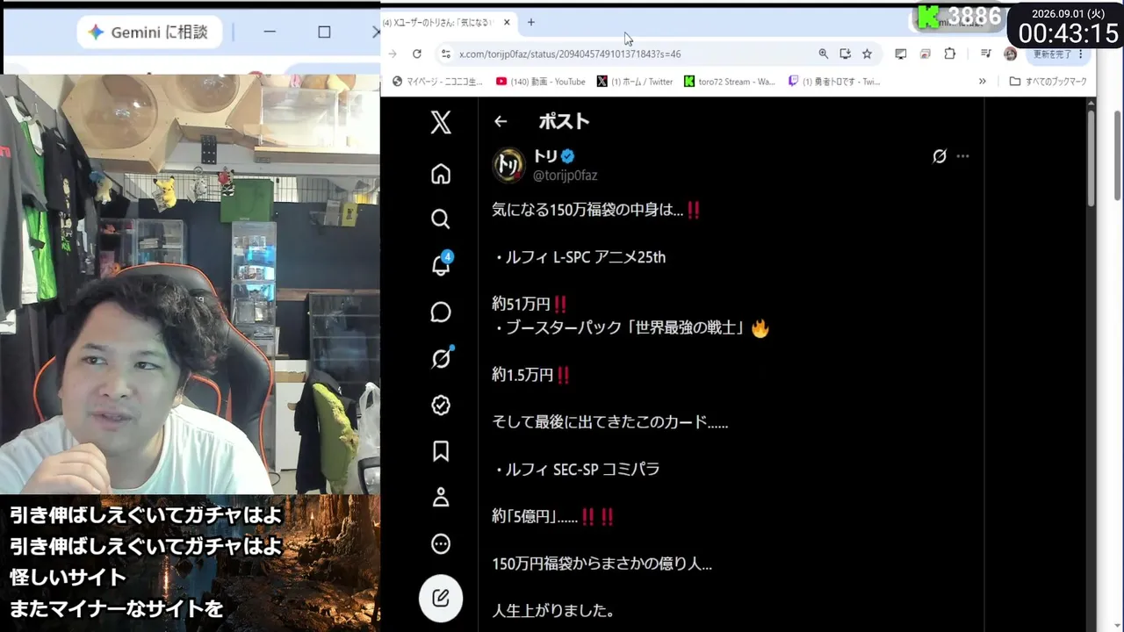The image size is (1124, 632).
Task: Click the line ルフィ L-SPC アニメ25th
Action: coord(579,257)
